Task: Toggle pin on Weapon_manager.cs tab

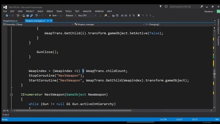Action: 48,21
